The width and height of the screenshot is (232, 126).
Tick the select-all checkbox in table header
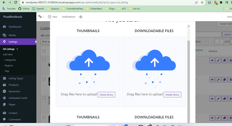pyautogui.click(x=44, y=51)
